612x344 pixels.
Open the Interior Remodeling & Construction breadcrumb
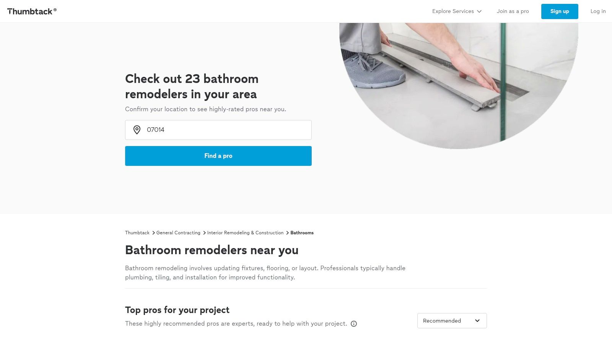tap(245, 232)
